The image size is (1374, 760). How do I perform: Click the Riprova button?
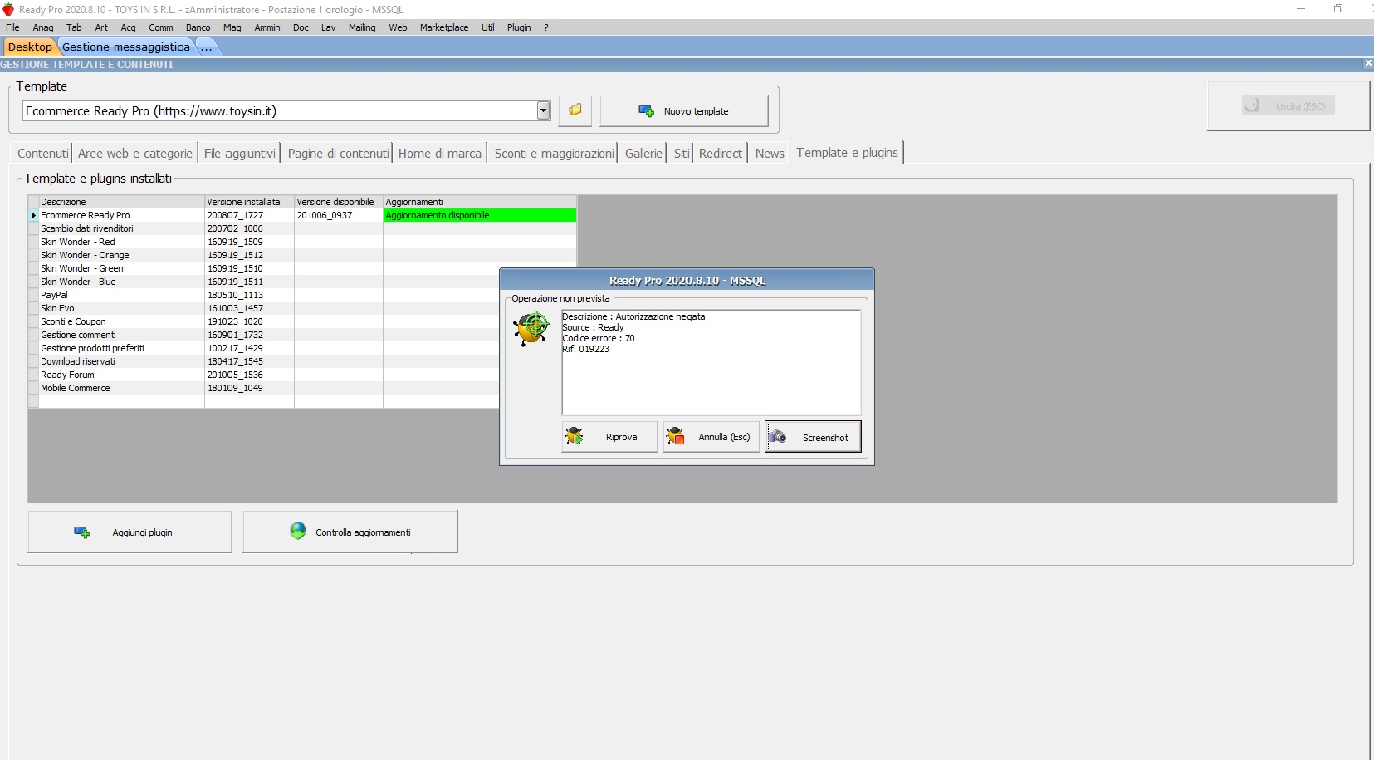point(610,436)
